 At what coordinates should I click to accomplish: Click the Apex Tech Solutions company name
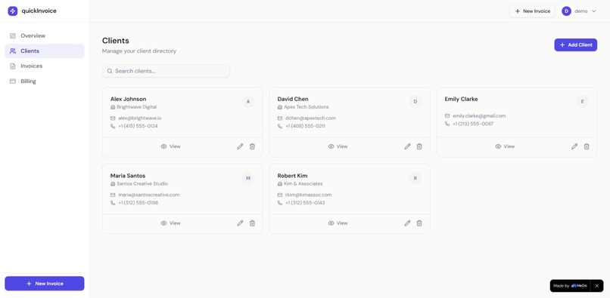(x=307, y=107)
